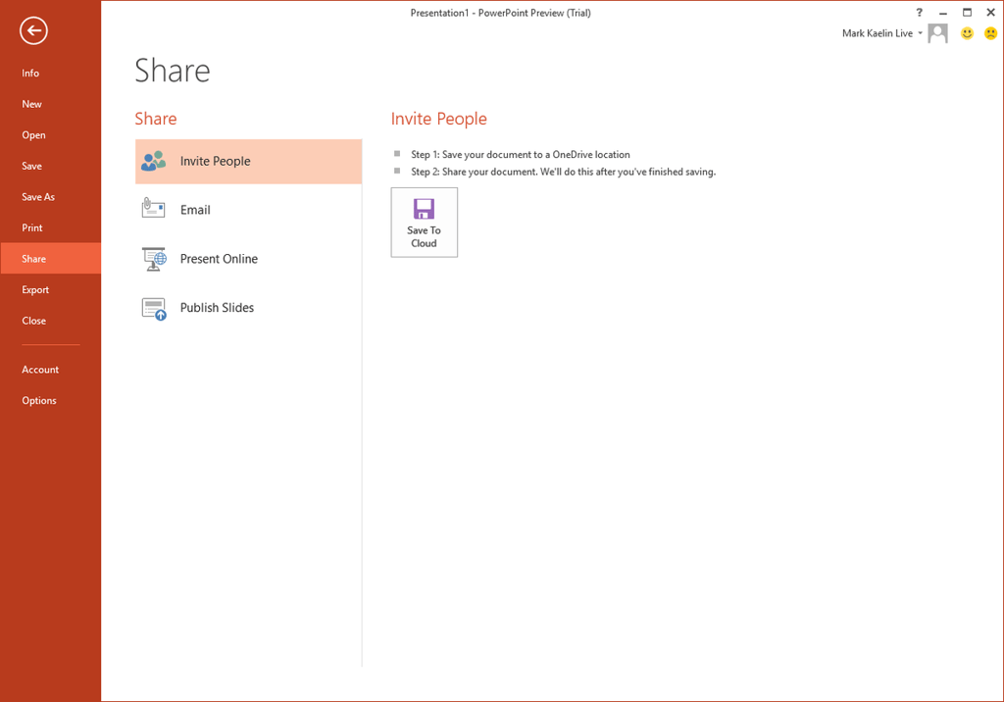Click the Publish Slides upload icon
Screen dimensions: 1004x702
pos(154,309)
